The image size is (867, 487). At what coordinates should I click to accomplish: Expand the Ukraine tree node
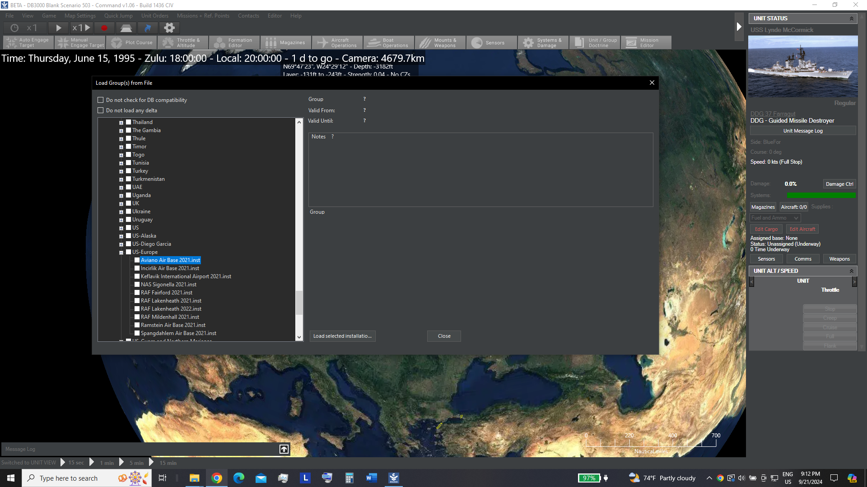[121, 212]
